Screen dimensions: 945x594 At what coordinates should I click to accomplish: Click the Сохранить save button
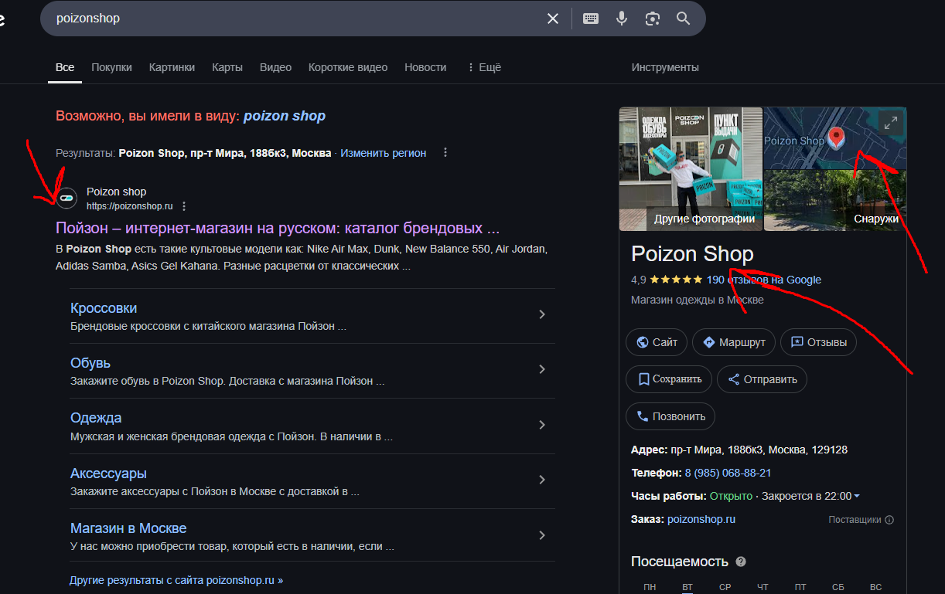point(669,379)
